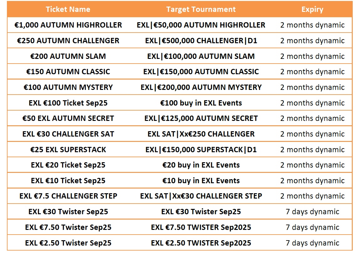The width and height of the screenshot is (359, 254).
Task: Select the EXL €30 CHALLENGER SAT cell
Action: coord(68,134)
